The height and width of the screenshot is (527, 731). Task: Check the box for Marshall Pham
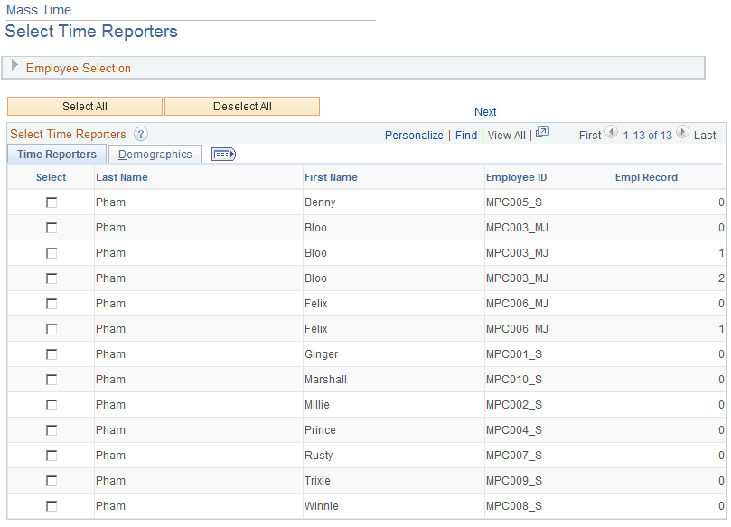click(52, 380)
